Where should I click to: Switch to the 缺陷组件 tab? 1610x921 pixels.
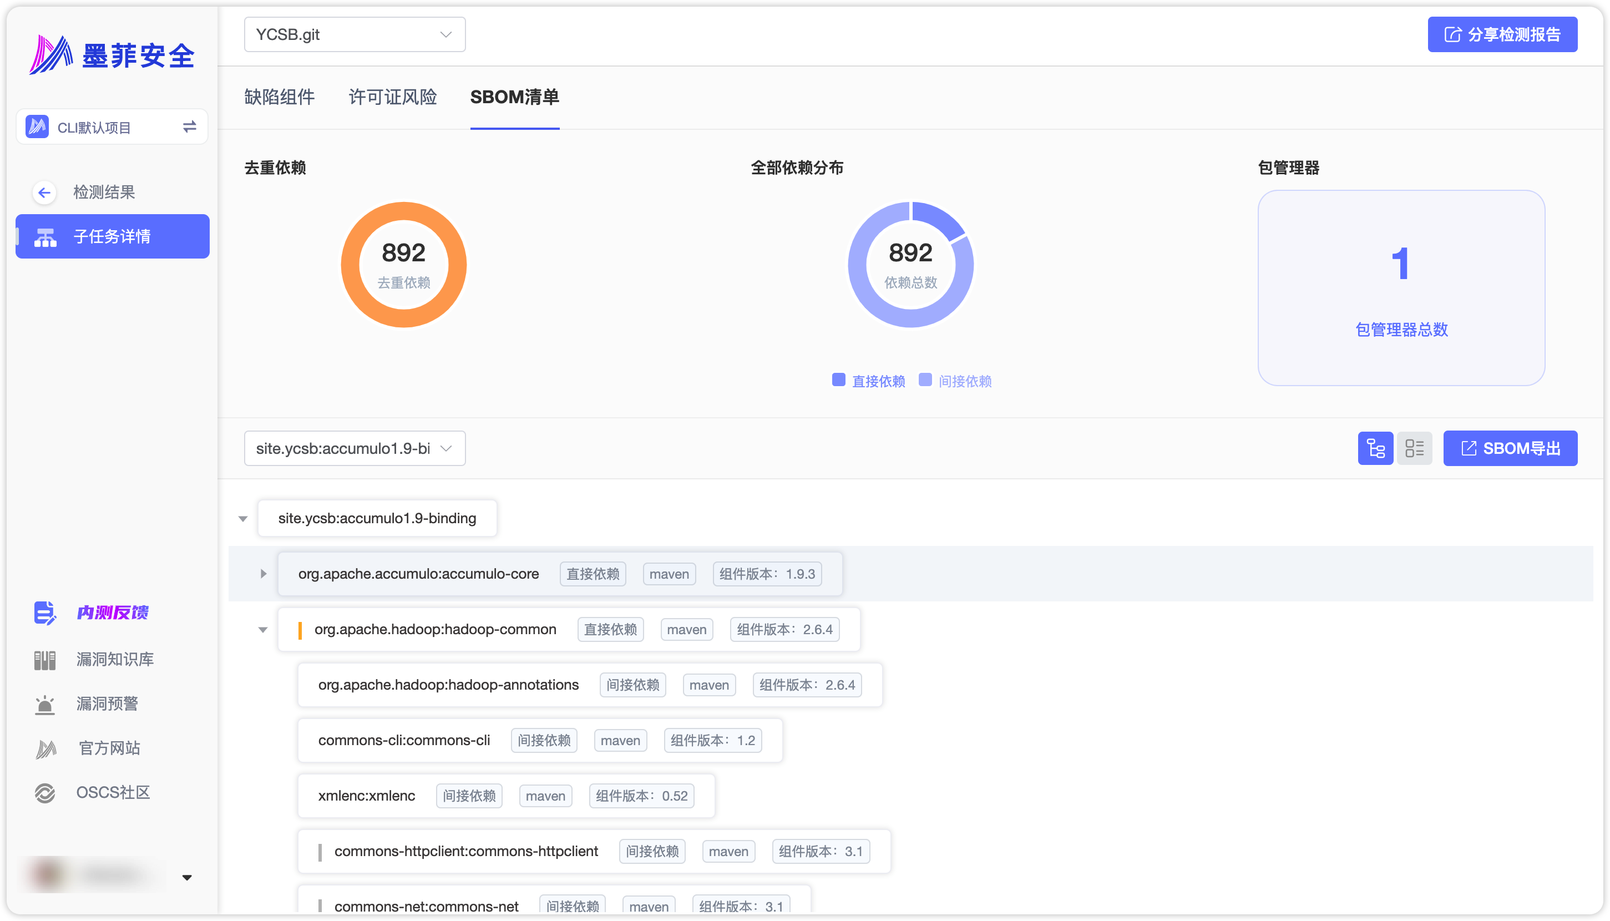click(x=279, y=97)
